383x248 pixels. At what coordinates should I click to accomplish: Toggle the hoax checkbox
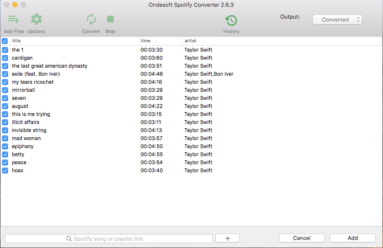click(5, 171)
